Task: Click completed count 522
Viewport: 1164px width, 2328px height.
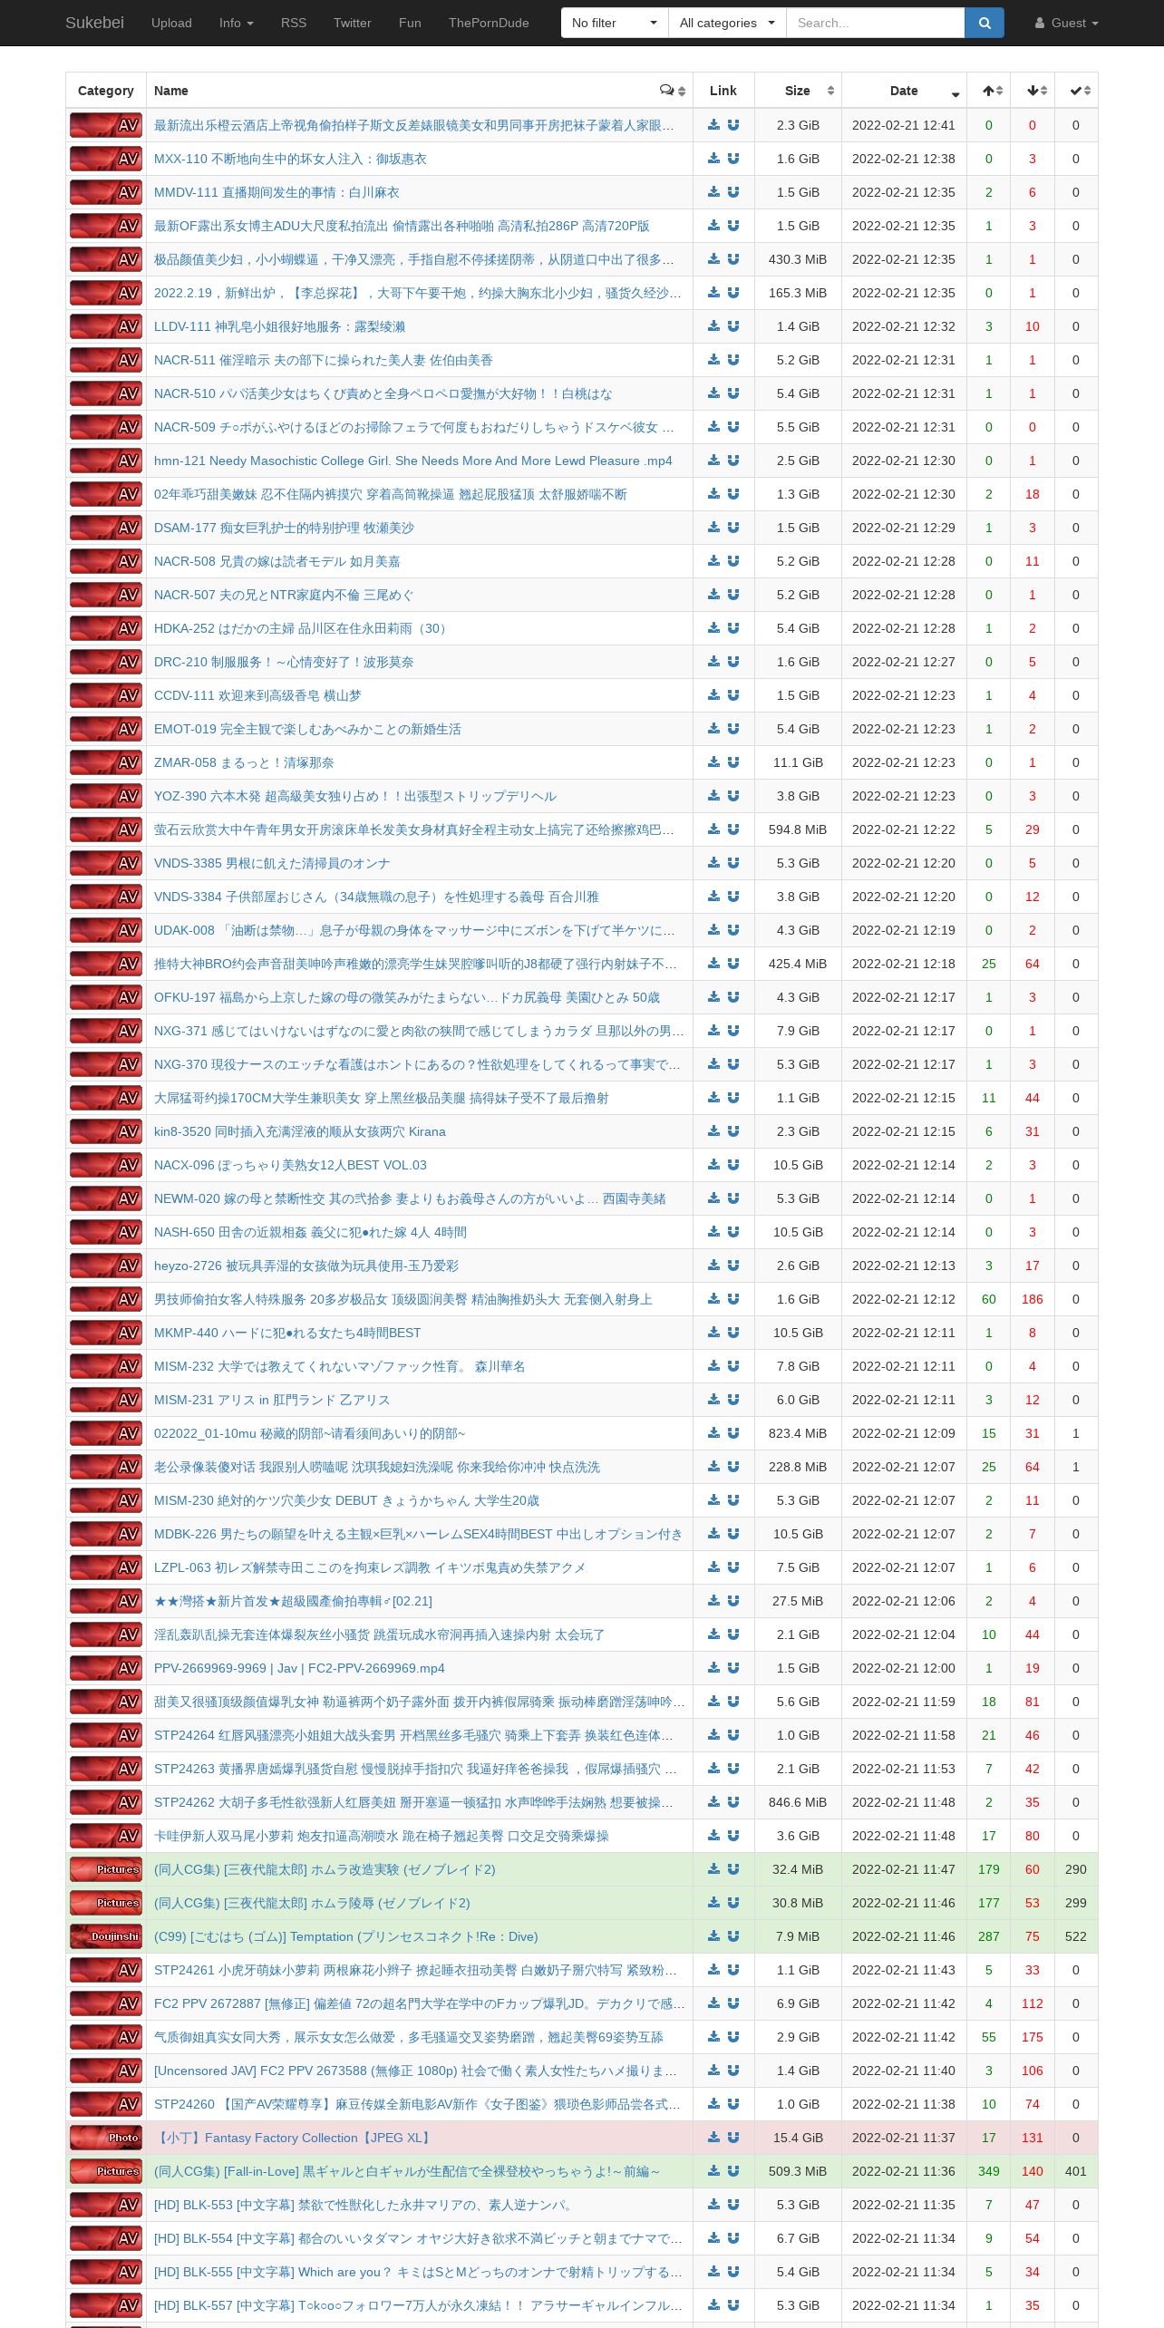Action: [x=1076, y=1936]
